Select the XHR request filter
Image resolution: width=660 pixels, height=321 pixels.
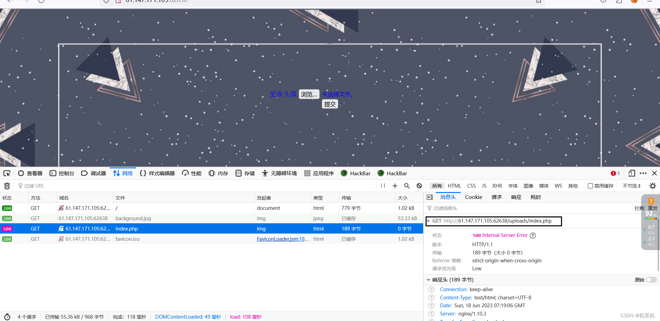click(497, 186)
